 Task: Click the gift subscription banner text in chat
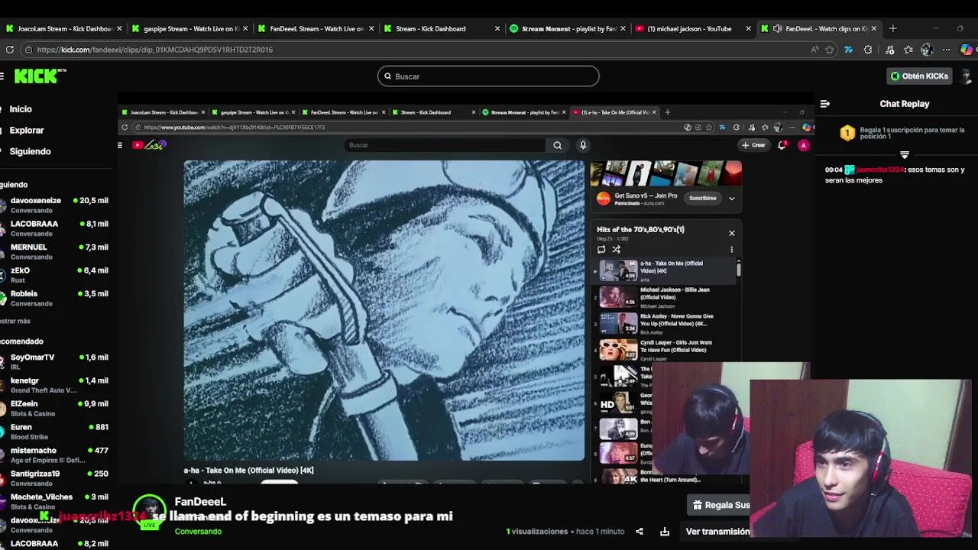[x=912, y=133]
